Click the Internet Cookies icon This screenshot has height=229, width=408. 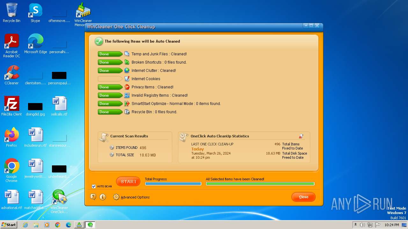[127, 79]
